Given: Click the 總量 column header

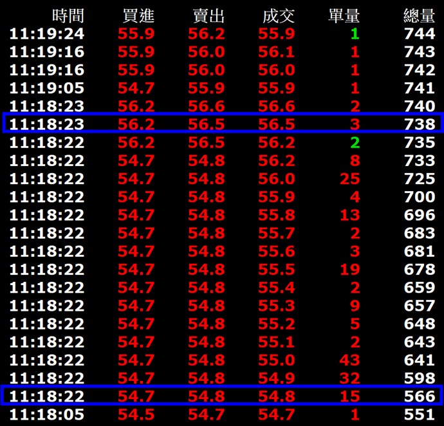Looking at the screenshot, I should click(419, 16).
